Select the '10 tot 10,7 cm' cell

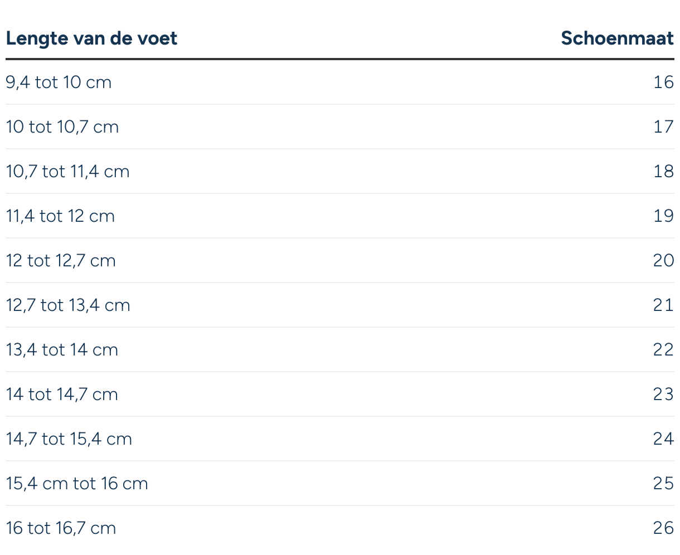(62, 127)
